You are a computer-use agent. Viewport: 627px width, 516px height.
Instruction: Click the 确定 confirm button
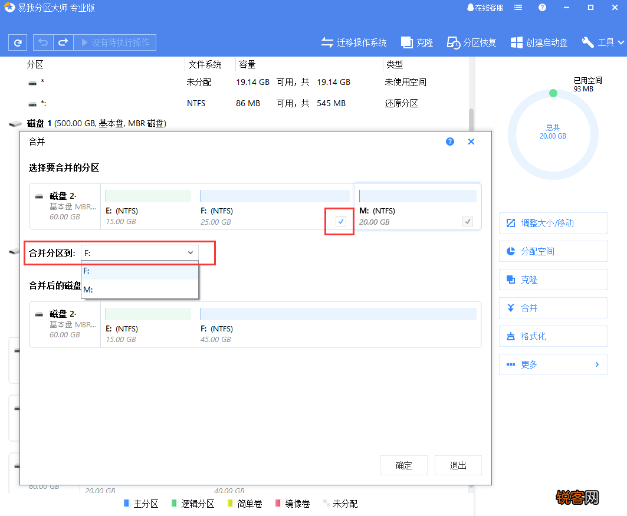click(x=404, y=465)
